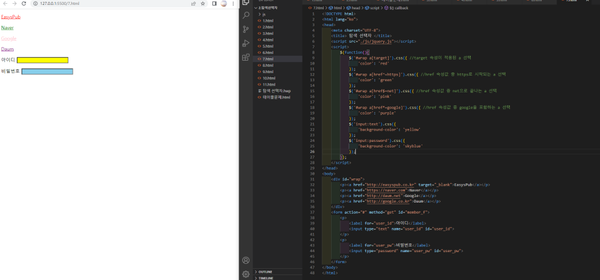Click the http://easyspub.co.kr URL in code
This screenshot has width=600, height=280.
[x=391, y=185]
